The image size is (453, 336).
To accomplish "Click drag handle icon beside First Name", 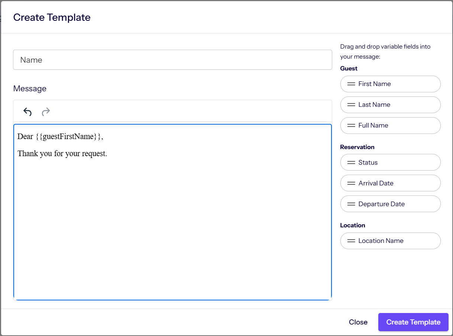I will click(x=351, y=84).
